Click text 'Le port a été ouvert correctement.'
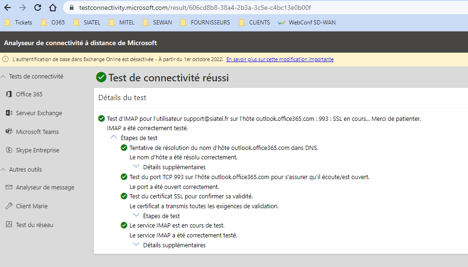This screenshot has width=468, height=267. pos(174,187)
